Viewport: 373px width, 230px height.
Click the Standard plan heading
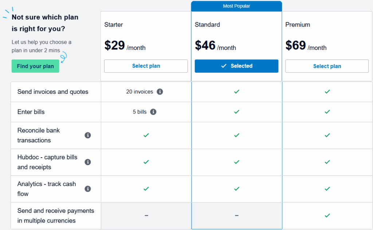coord(207,25)
